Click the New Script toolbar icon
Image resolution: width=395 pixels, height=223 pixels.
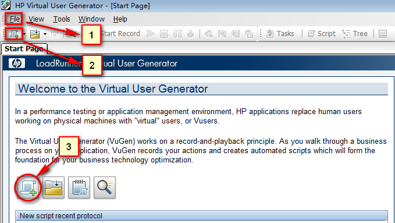[x=14, y=34]
